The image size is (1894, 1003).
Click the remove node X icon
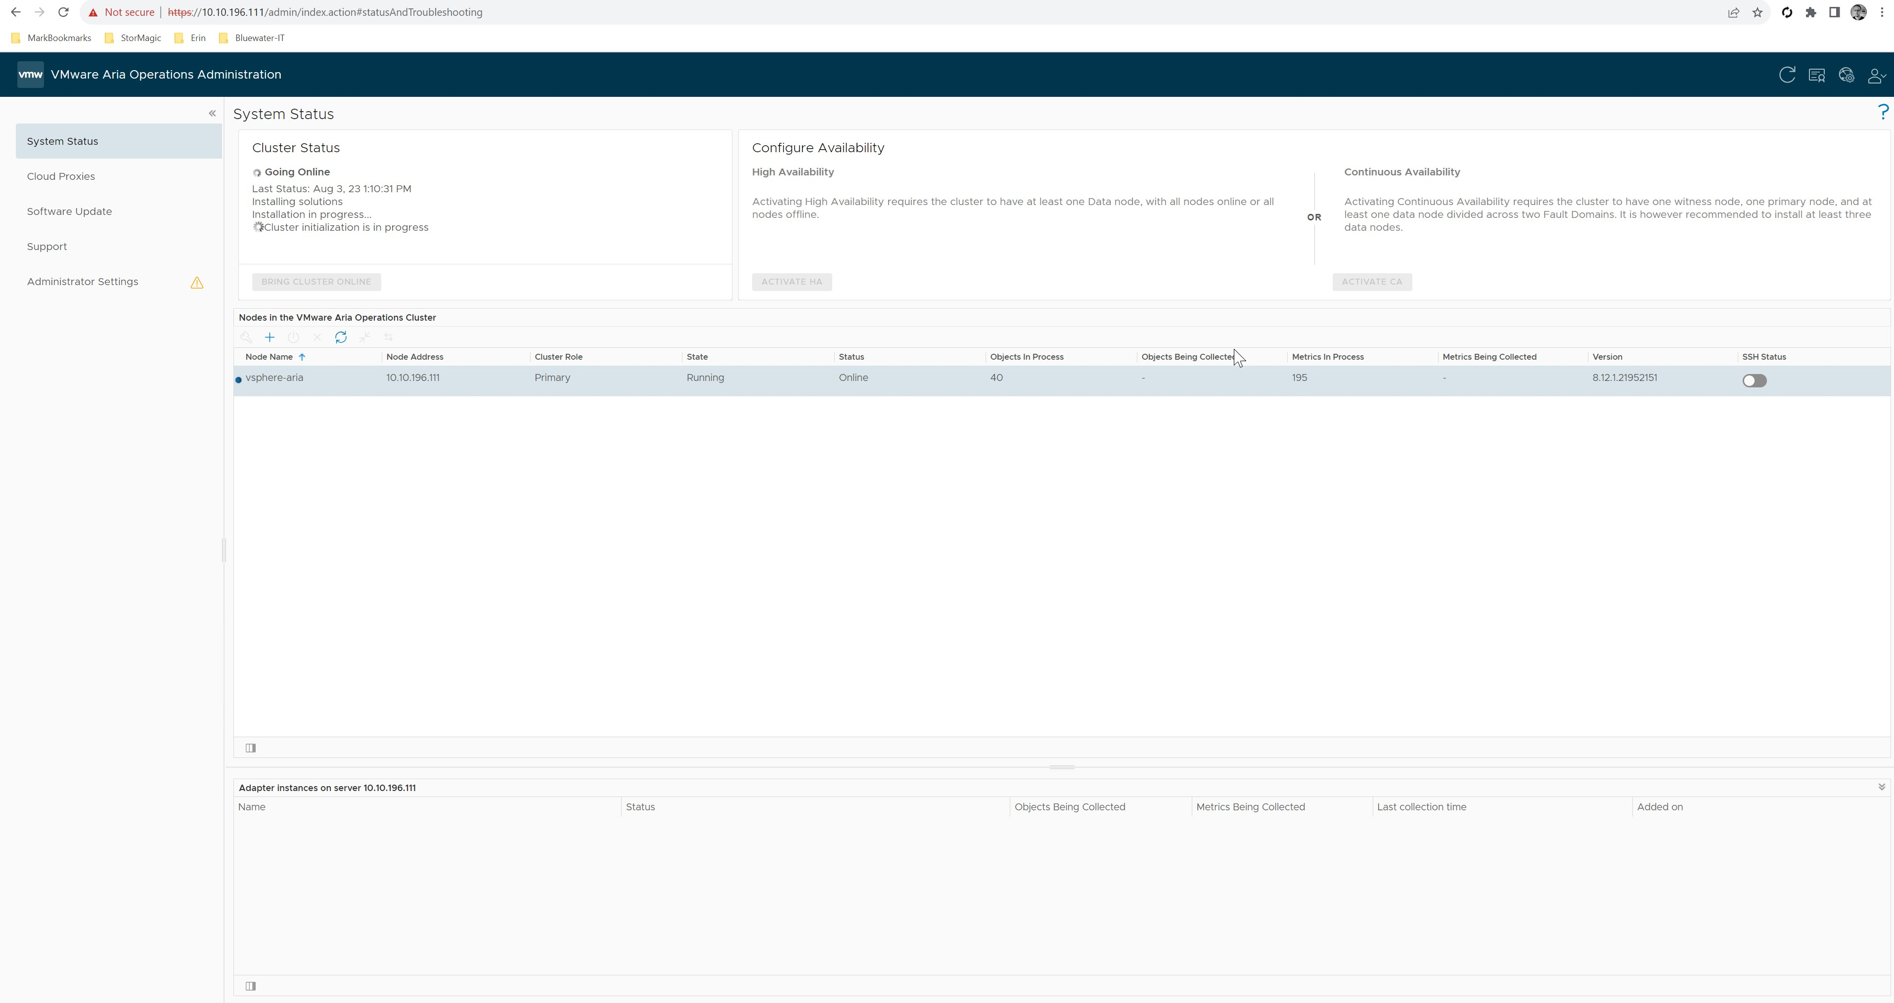tap(317, 337)
